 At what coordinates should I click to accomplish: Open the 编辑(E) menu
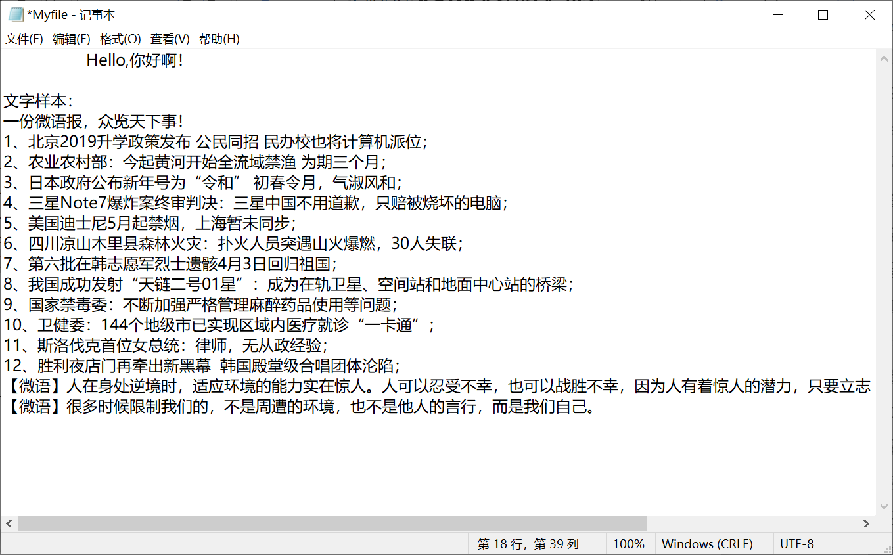[x=72, y=39]
